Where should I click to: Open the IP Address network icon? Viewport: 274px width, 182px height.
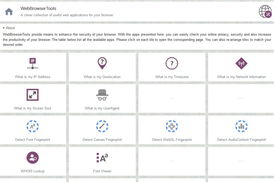[x=33, y=63]
